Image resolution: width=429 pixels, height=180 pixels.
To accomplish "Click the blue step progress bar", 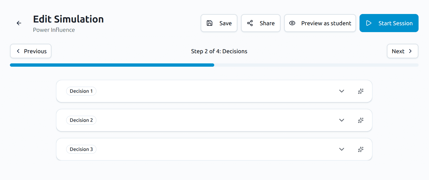I will 112,65.
